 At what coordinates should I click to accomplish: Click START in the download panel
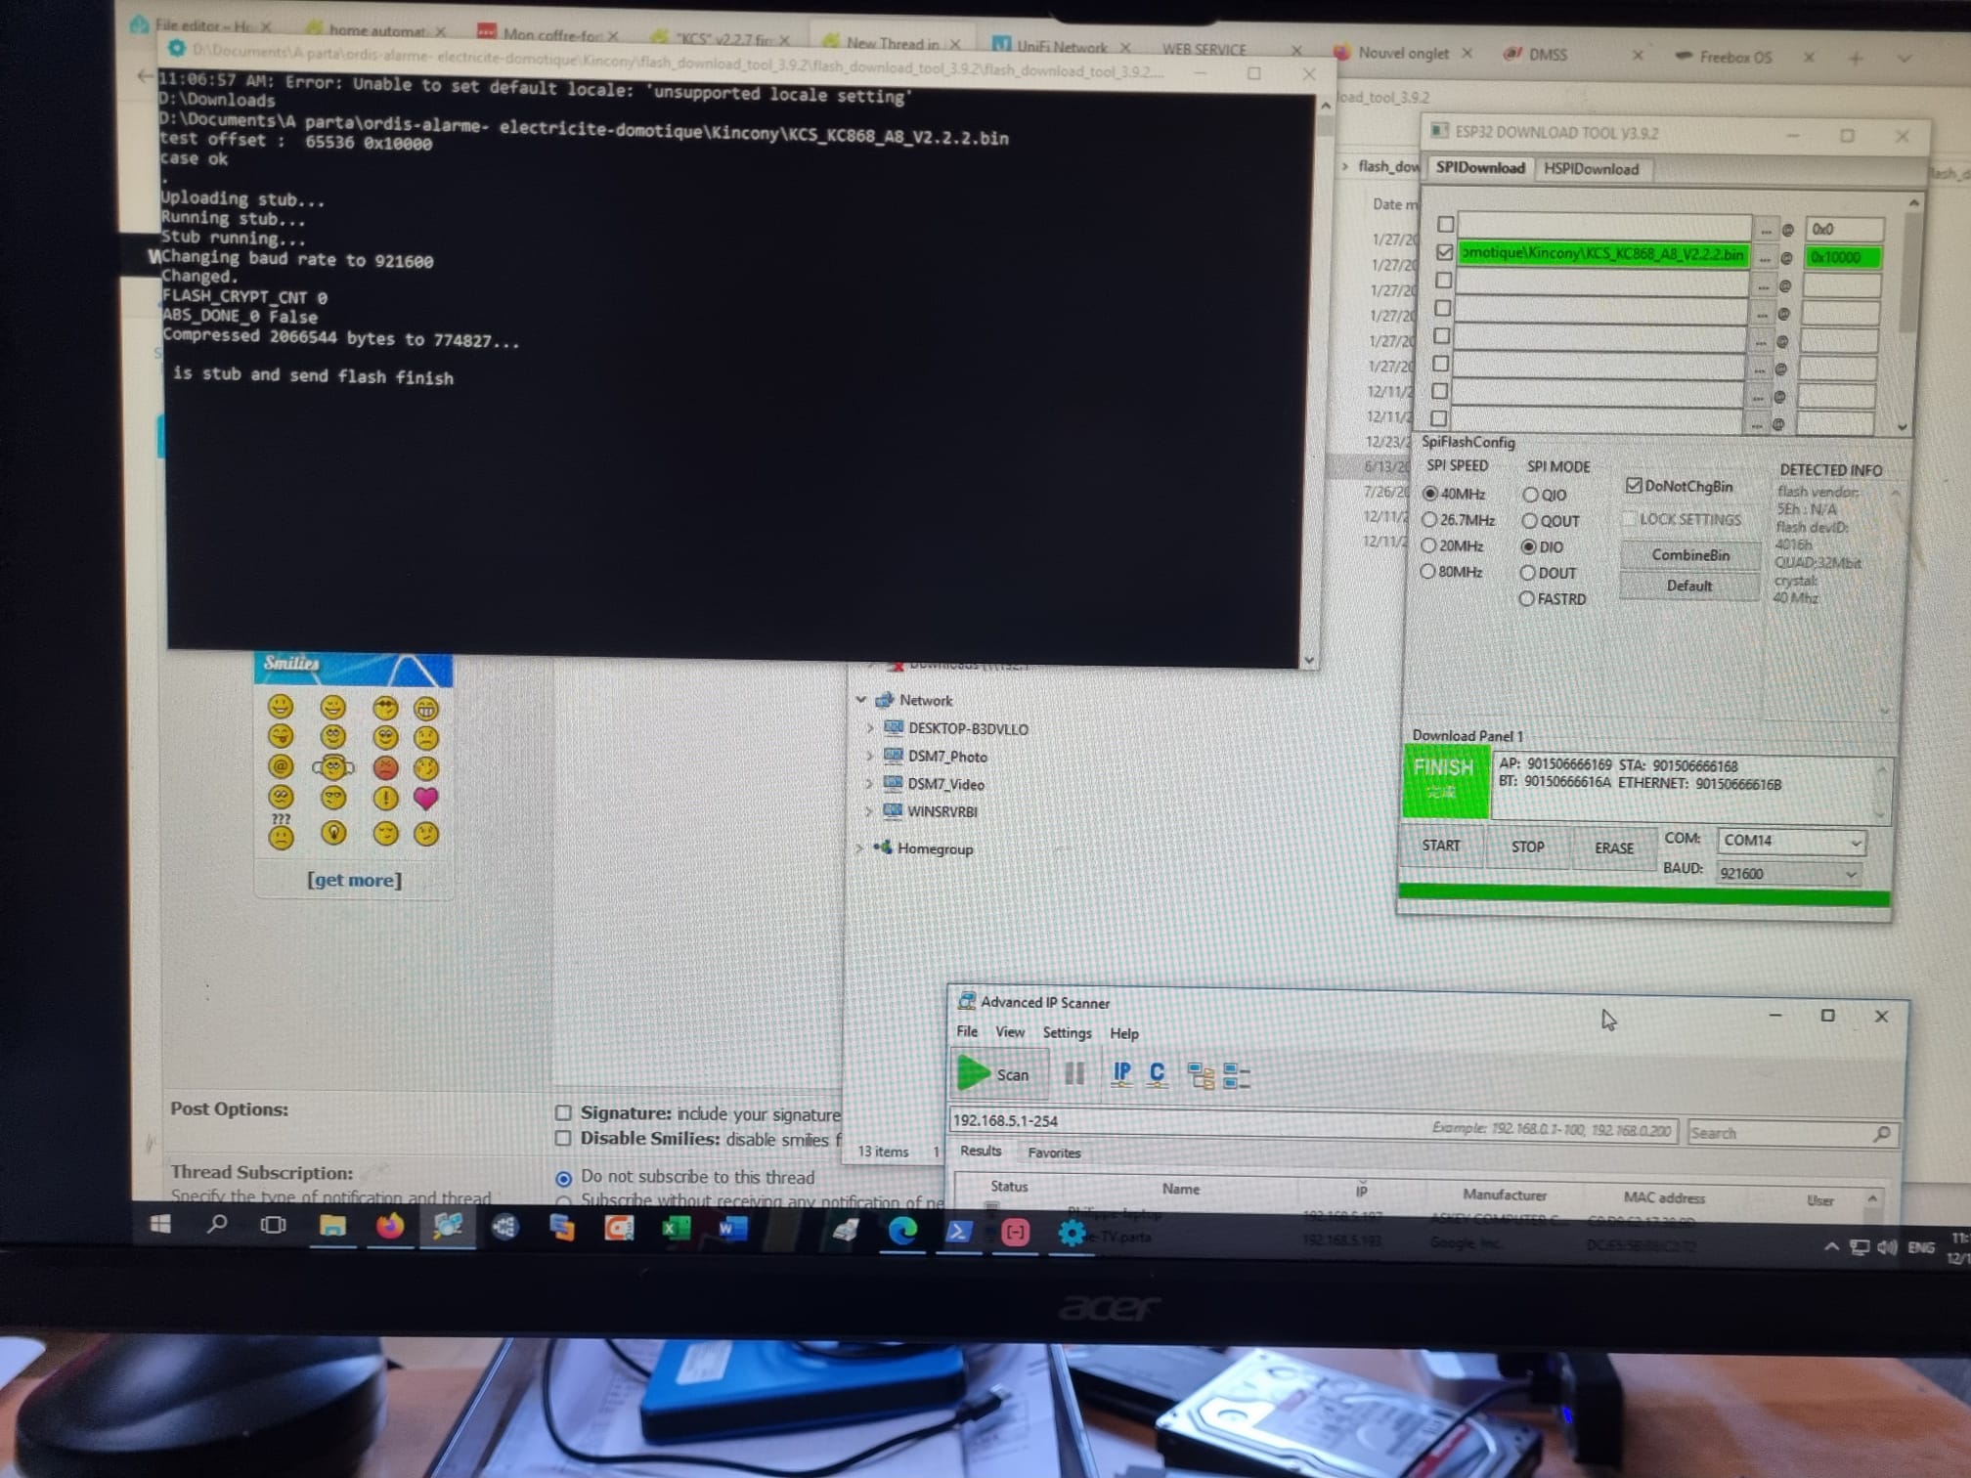tap(1441, 846)
